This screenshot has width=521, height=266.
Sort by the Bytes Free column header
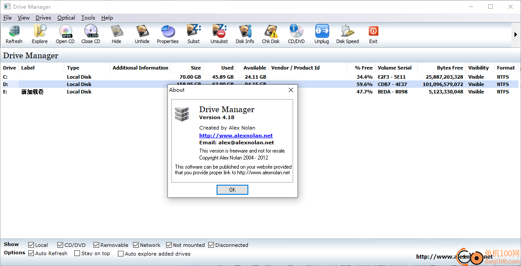pyautogui.click(x=441, y=68)
